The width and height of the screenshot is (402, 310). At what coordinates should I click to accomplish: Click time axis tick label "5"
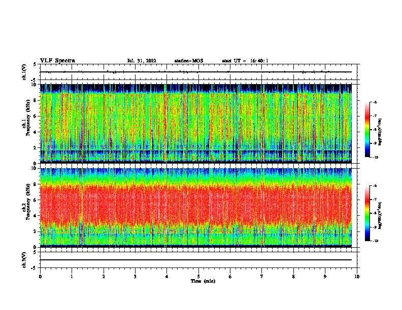point(198,277)
